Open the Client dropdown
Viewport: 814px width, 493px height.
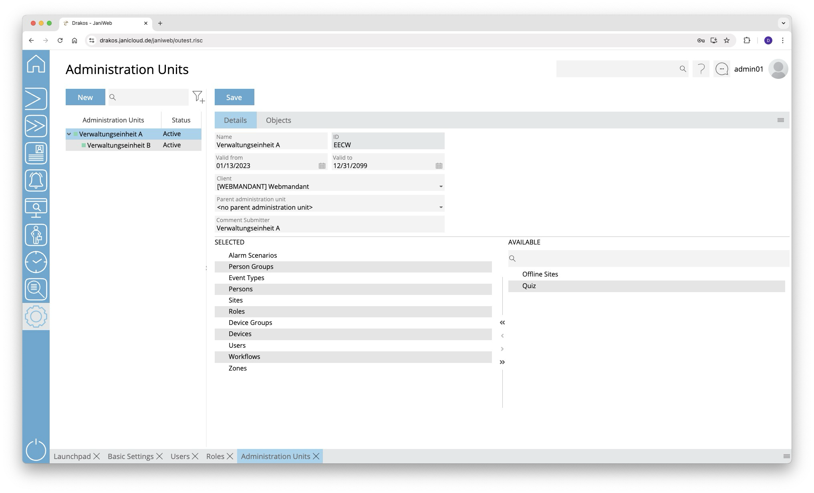[441, 186]
